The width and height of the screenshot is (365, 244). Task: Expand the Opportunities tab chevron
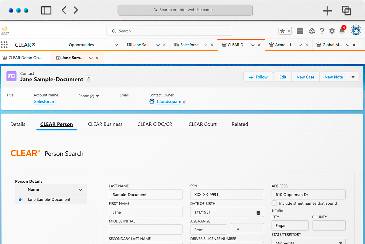click(x=116, y=45)
